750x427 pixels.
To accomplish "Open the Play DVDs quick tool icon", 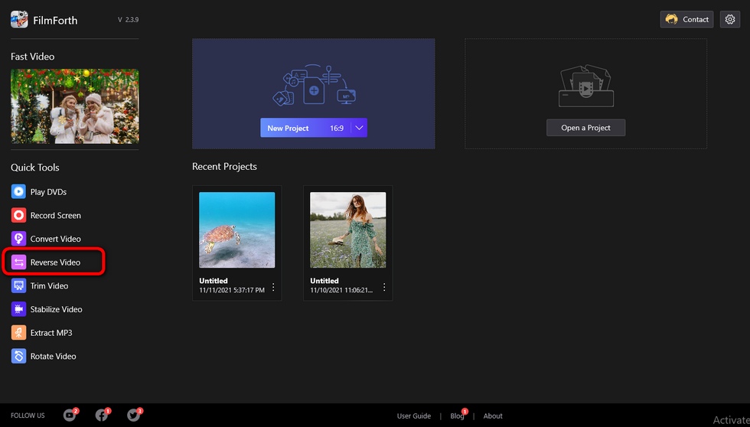I will pos(18,192).
